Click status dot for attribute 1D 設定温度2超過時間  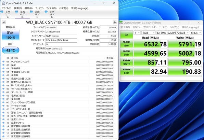pos(3,136)
